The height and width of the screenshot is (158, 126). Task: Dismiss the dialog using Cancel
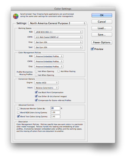point(102,22)
